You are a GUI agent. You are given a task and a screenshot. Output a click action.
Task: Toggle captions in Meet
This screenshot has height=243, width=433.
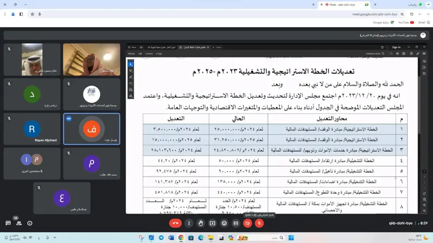[x=236, y=223]
